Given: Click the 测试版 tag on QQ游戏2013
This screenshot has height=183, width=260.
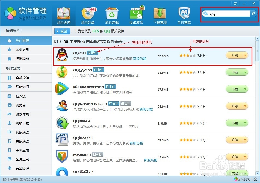Looking at the screenshot, I should tap(126, 104).
